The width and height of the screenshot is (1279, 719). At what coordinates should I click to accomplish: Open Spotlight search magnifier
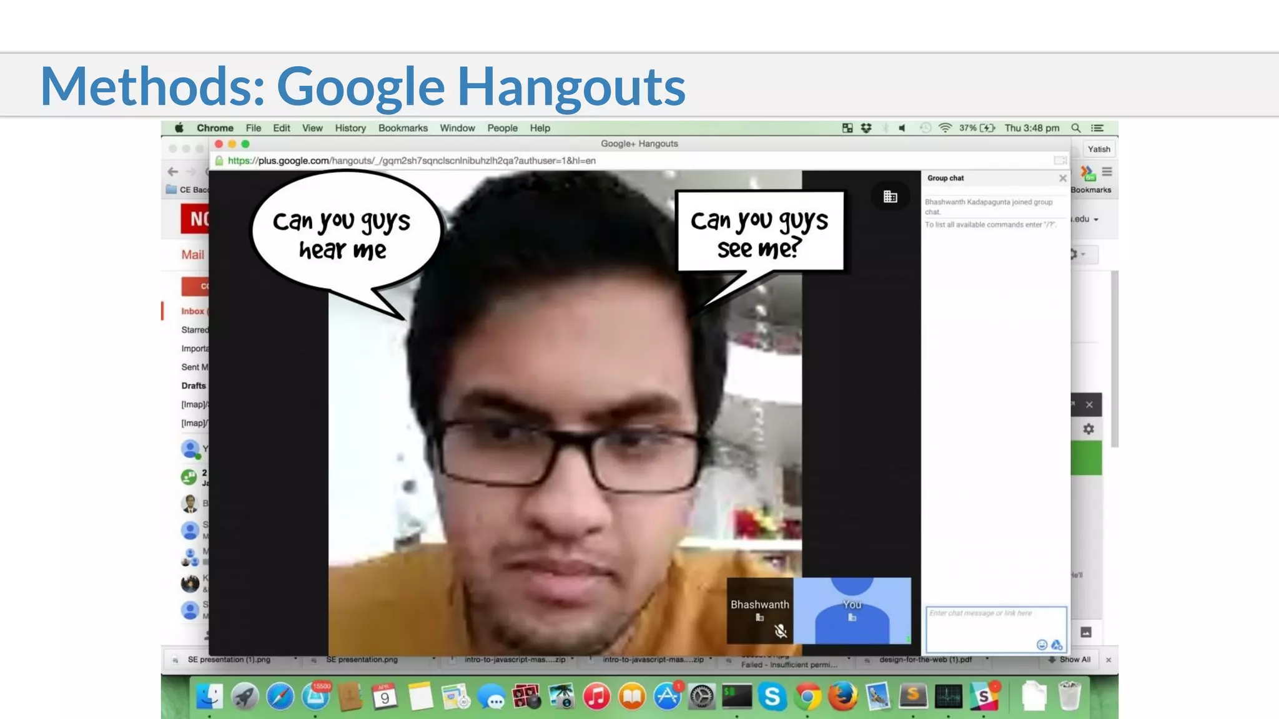tap(1076, 128)
